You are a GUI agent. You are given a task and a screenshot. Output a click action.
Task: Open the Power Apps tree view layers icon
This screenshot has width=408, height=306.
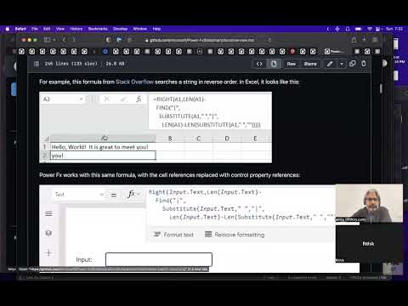pyautogui.click(x=48, y=233)
